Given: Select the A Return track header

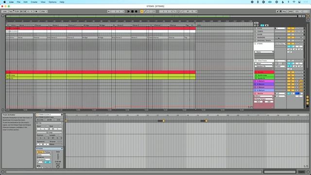Looking at the screenshot, I should pyautogui.click(x=264, y=81).
